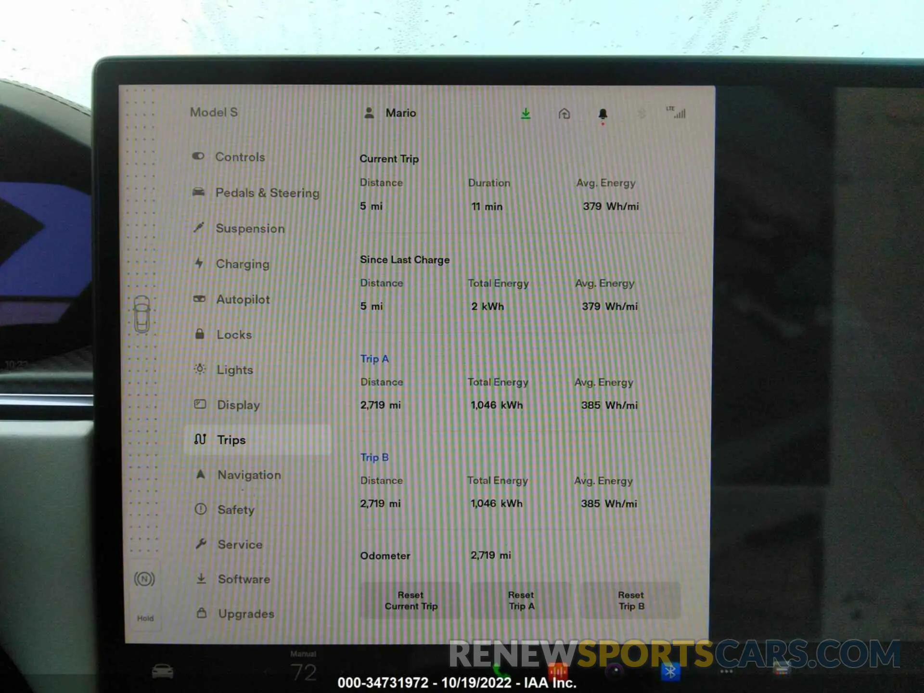The width and height of the screenshot is (924, 693).
Task: Tap the Suspension wrench icon
Action: click(199, 228)
